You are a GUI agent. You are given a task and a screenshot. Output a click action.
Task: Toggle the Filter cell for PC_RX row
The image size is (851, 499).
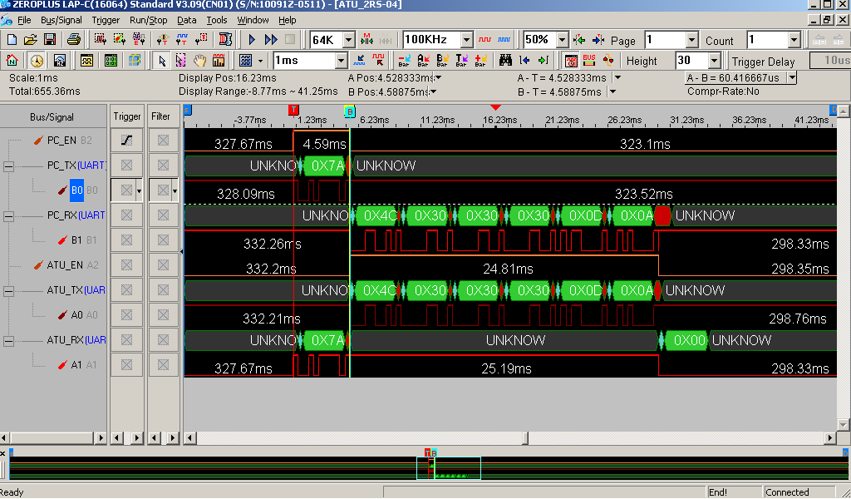pos(163,215)
